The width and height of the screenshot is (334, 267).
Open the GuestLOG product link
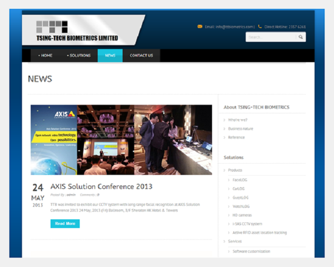coord(240,197)
